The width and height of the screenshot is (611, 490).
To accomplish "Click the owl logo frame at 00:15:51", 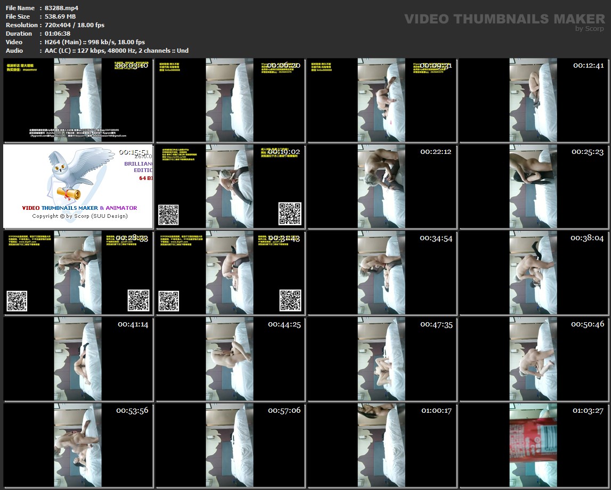I will click(78, 186).
